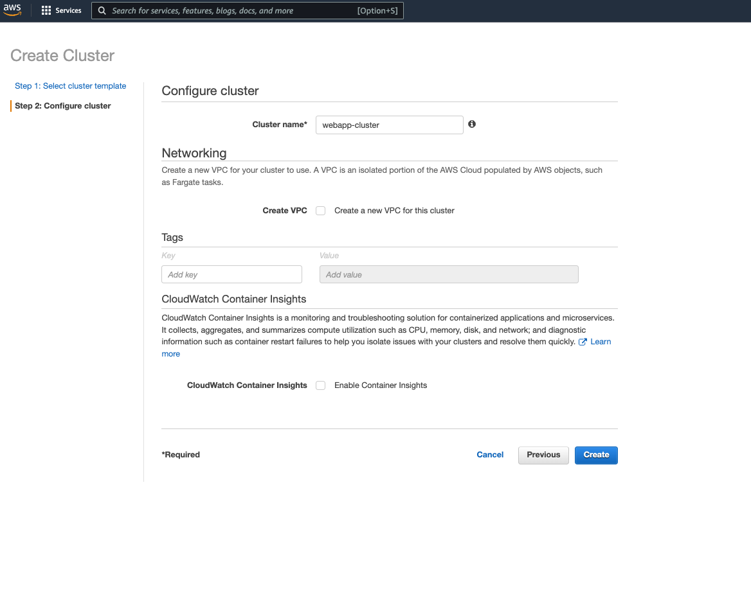The width and height of the screenshot is (751, 591).
Task: Click the Add key tag input
Action: coord(231,274)
